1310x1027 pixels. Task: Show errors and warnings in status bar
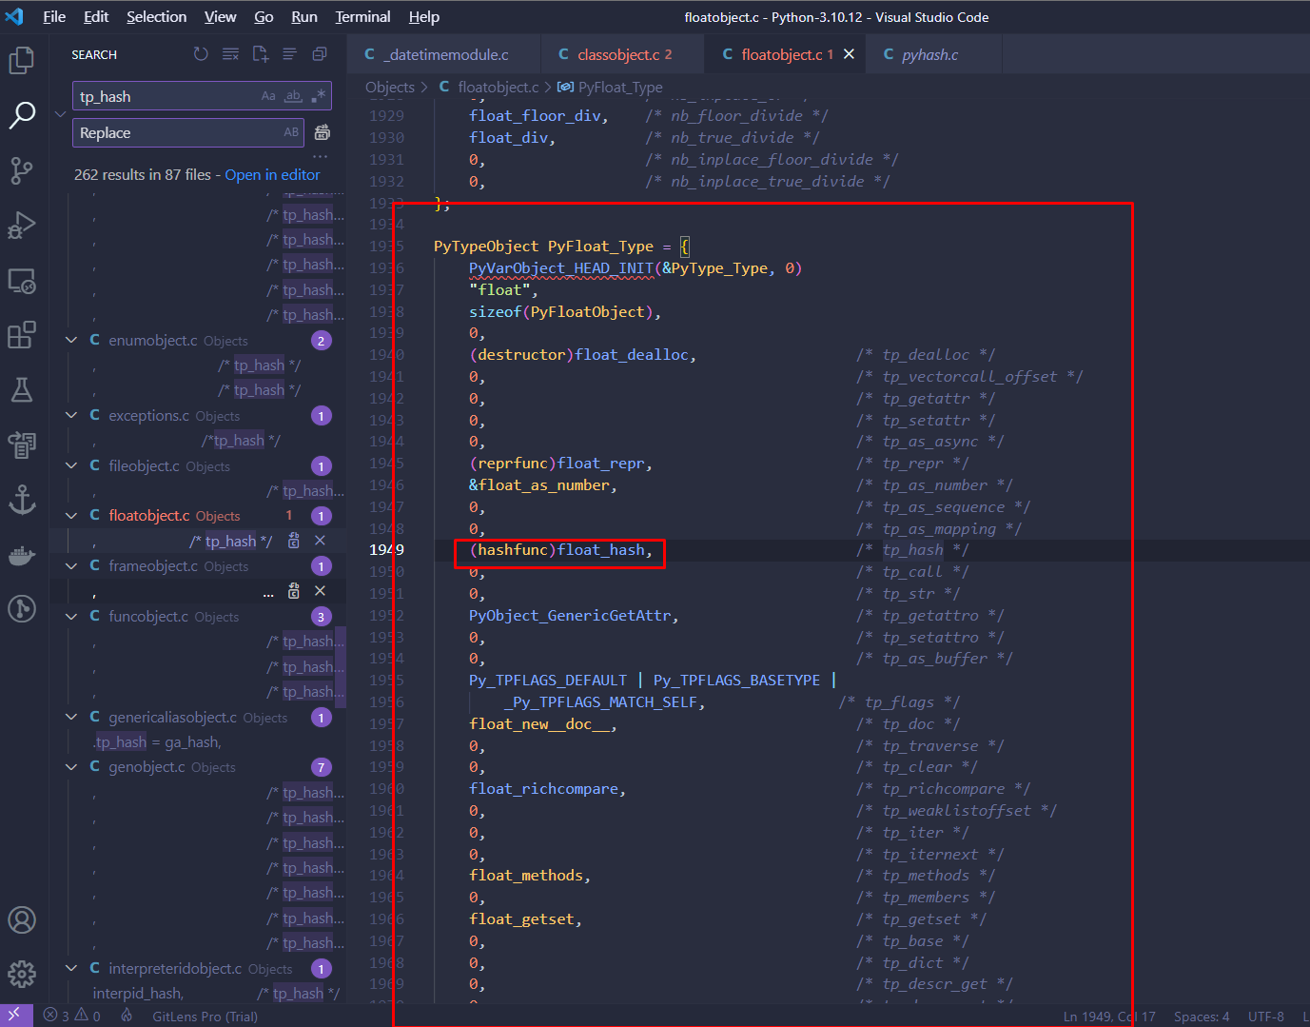[72, 1016]
